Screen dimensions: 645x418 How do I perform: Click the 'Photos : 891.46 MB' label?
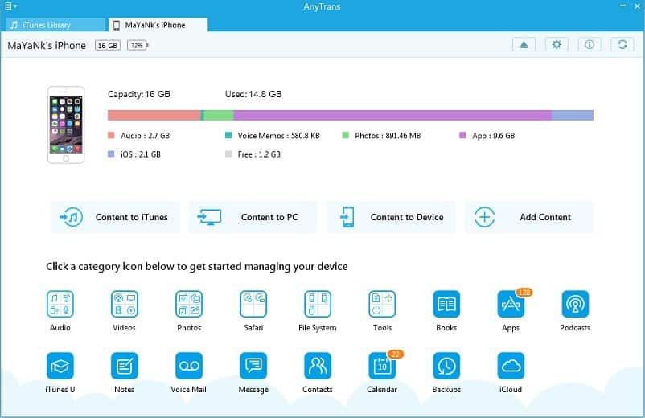click(x=388, y=136)
